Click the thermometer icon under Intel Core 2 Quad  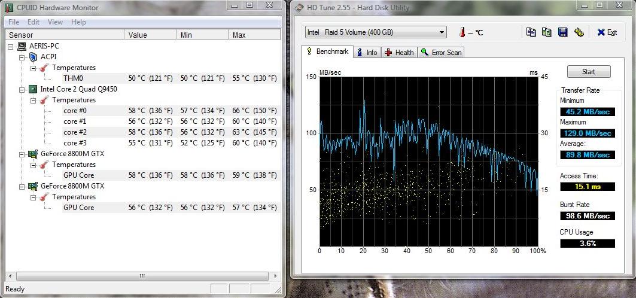click(x=45, y=100)
